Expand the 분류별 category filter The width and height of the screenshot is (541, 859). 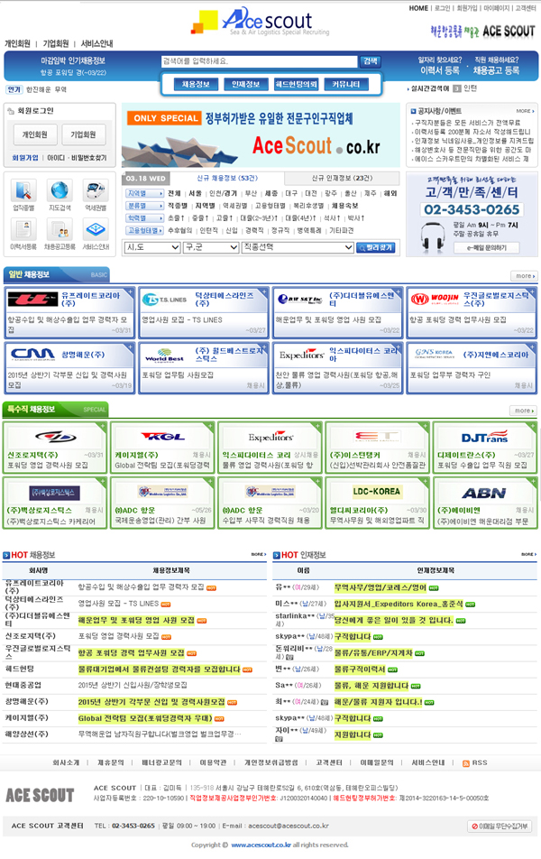(x=144, y=206)
